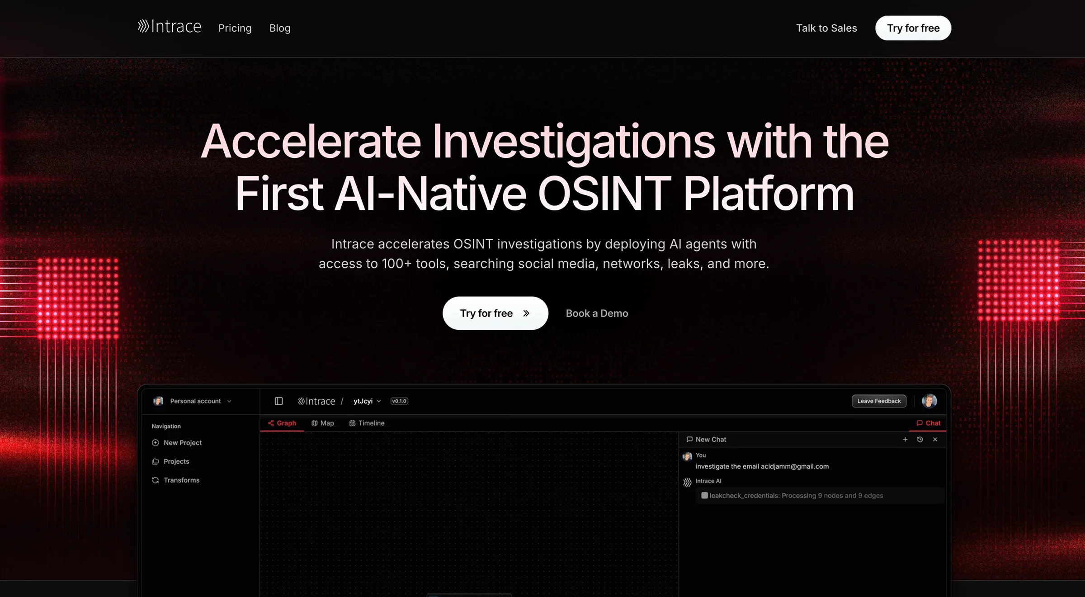1085x597 pixels.
Task: Select the Graph tab
Action: (282, 423)
